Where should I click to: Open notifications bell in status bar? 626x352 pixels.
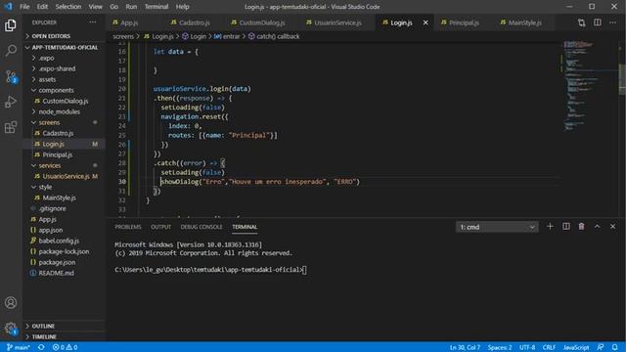coord(615,347)
